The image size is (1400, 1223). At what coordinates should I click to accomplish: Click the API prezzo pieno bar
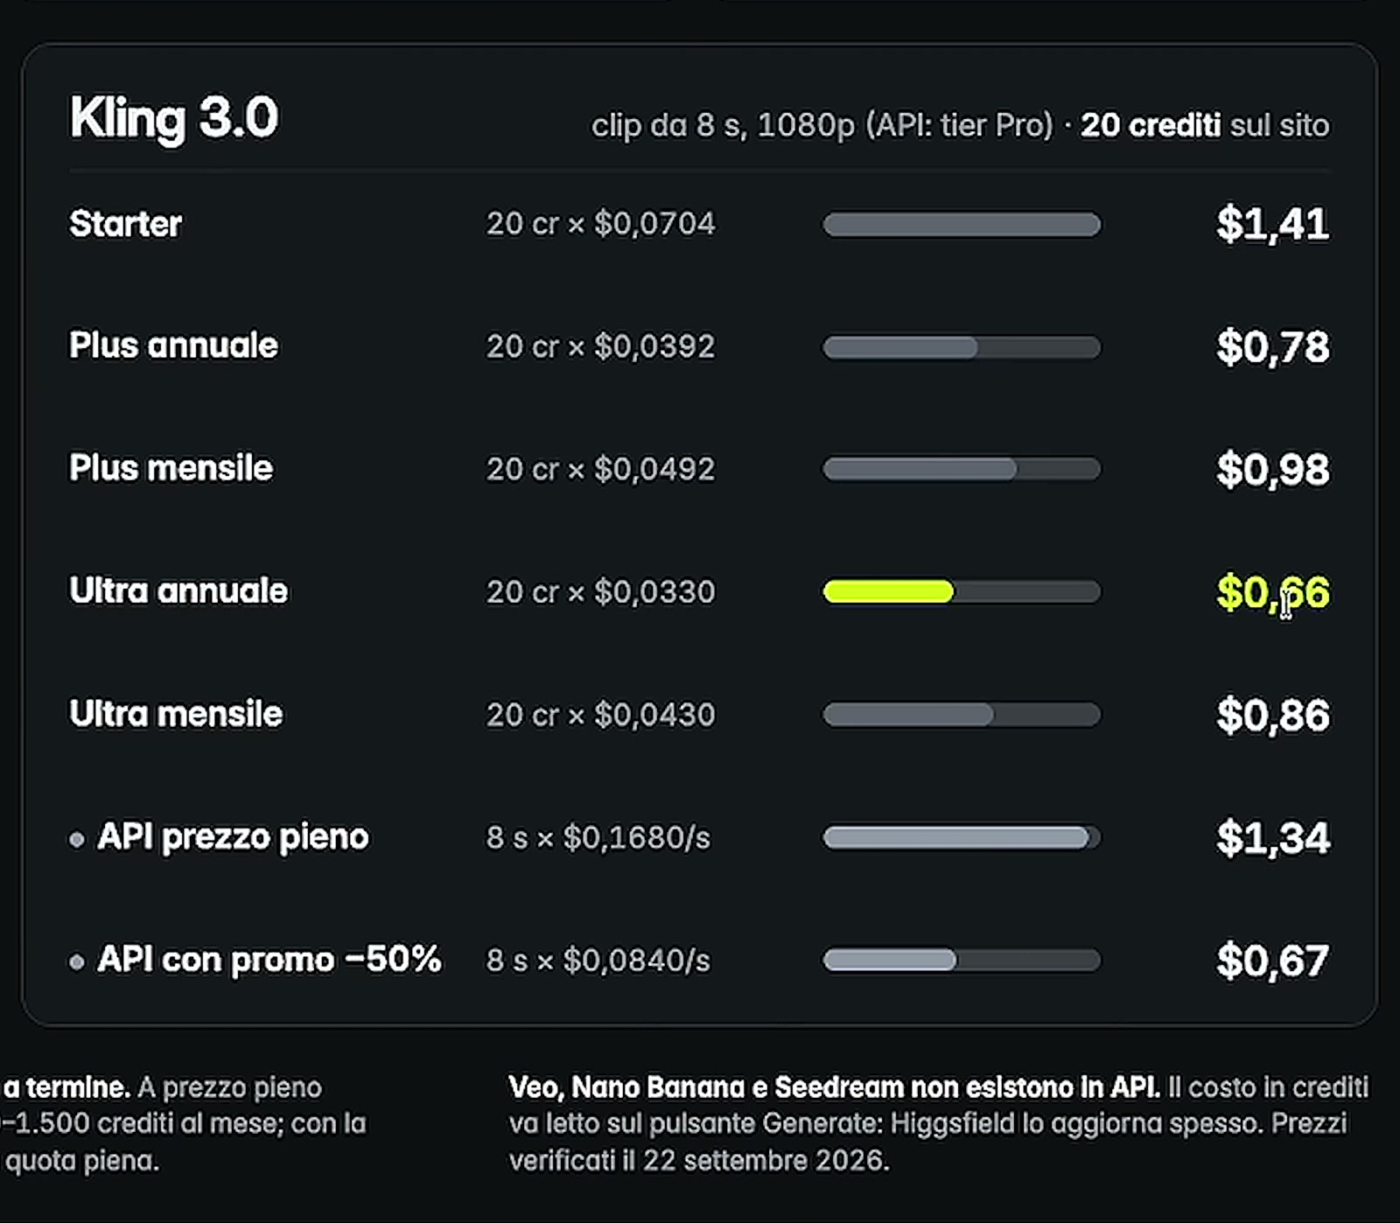(x=962, y=837)
